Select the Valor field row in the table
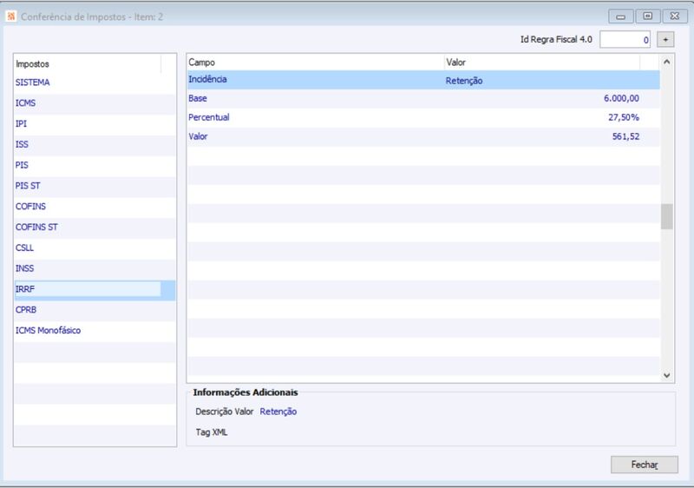 pyautogui.click(x=423, y=136)
